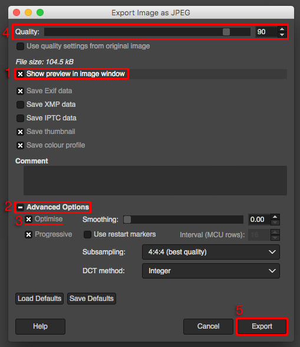Enable Use restart markers

pos(88,234)
